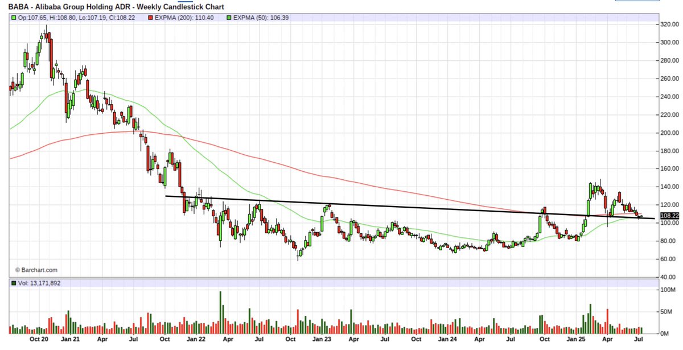The image size is (683, 350).
Task: Click the 160.00 price axis label
Action: (x=669, y=168)
